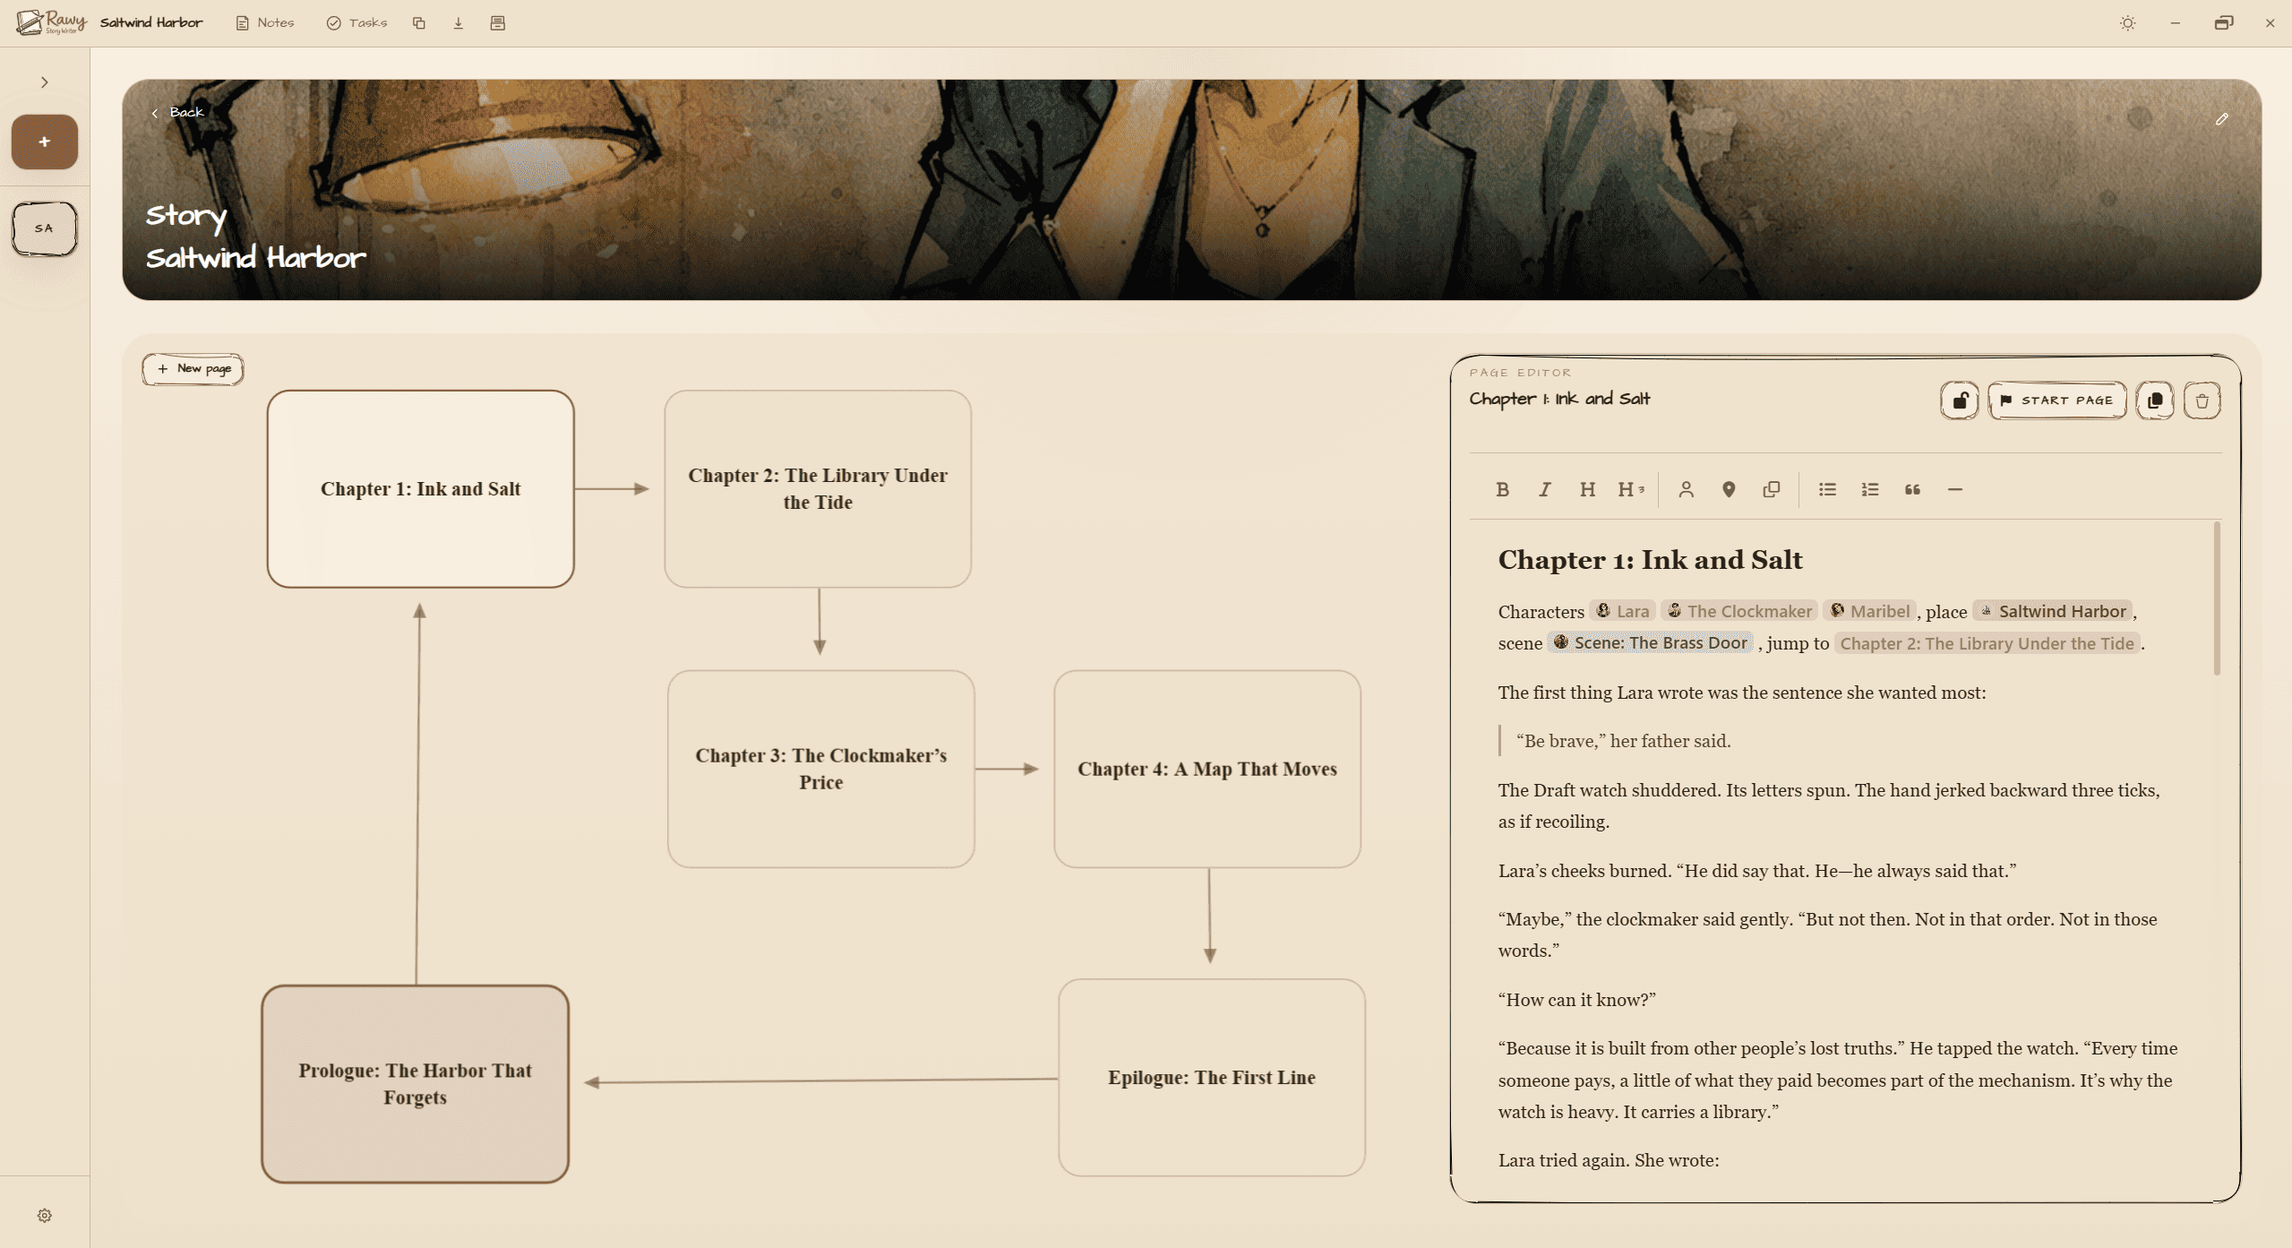This screenshot has height=1248, width=2292.
Task: Insert blockquote formatting
Action: [1912, 489]
